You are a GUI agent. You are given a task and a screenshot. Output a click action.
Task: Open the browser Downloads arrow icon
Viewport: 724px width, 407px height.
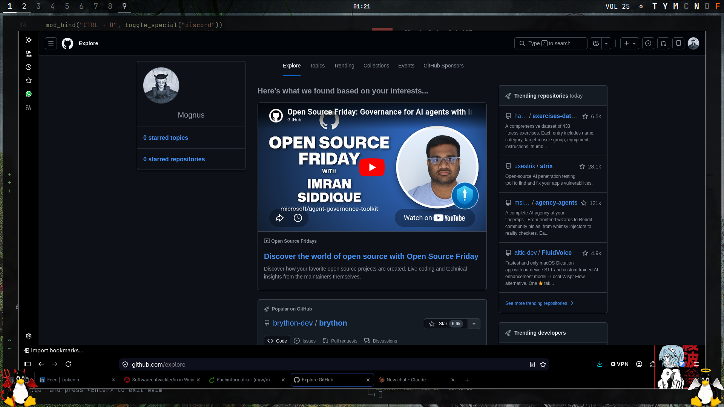click(x=600, y=364)
